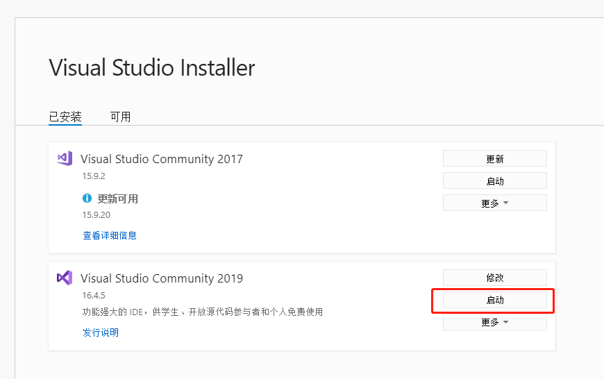
Task: Select the Visual Studio Community 2017 title
Action: click(x=162, y=159)
